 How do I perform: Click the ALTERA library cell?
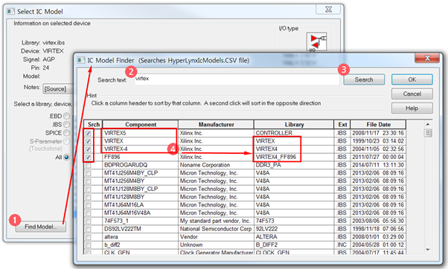click(294, 237)
